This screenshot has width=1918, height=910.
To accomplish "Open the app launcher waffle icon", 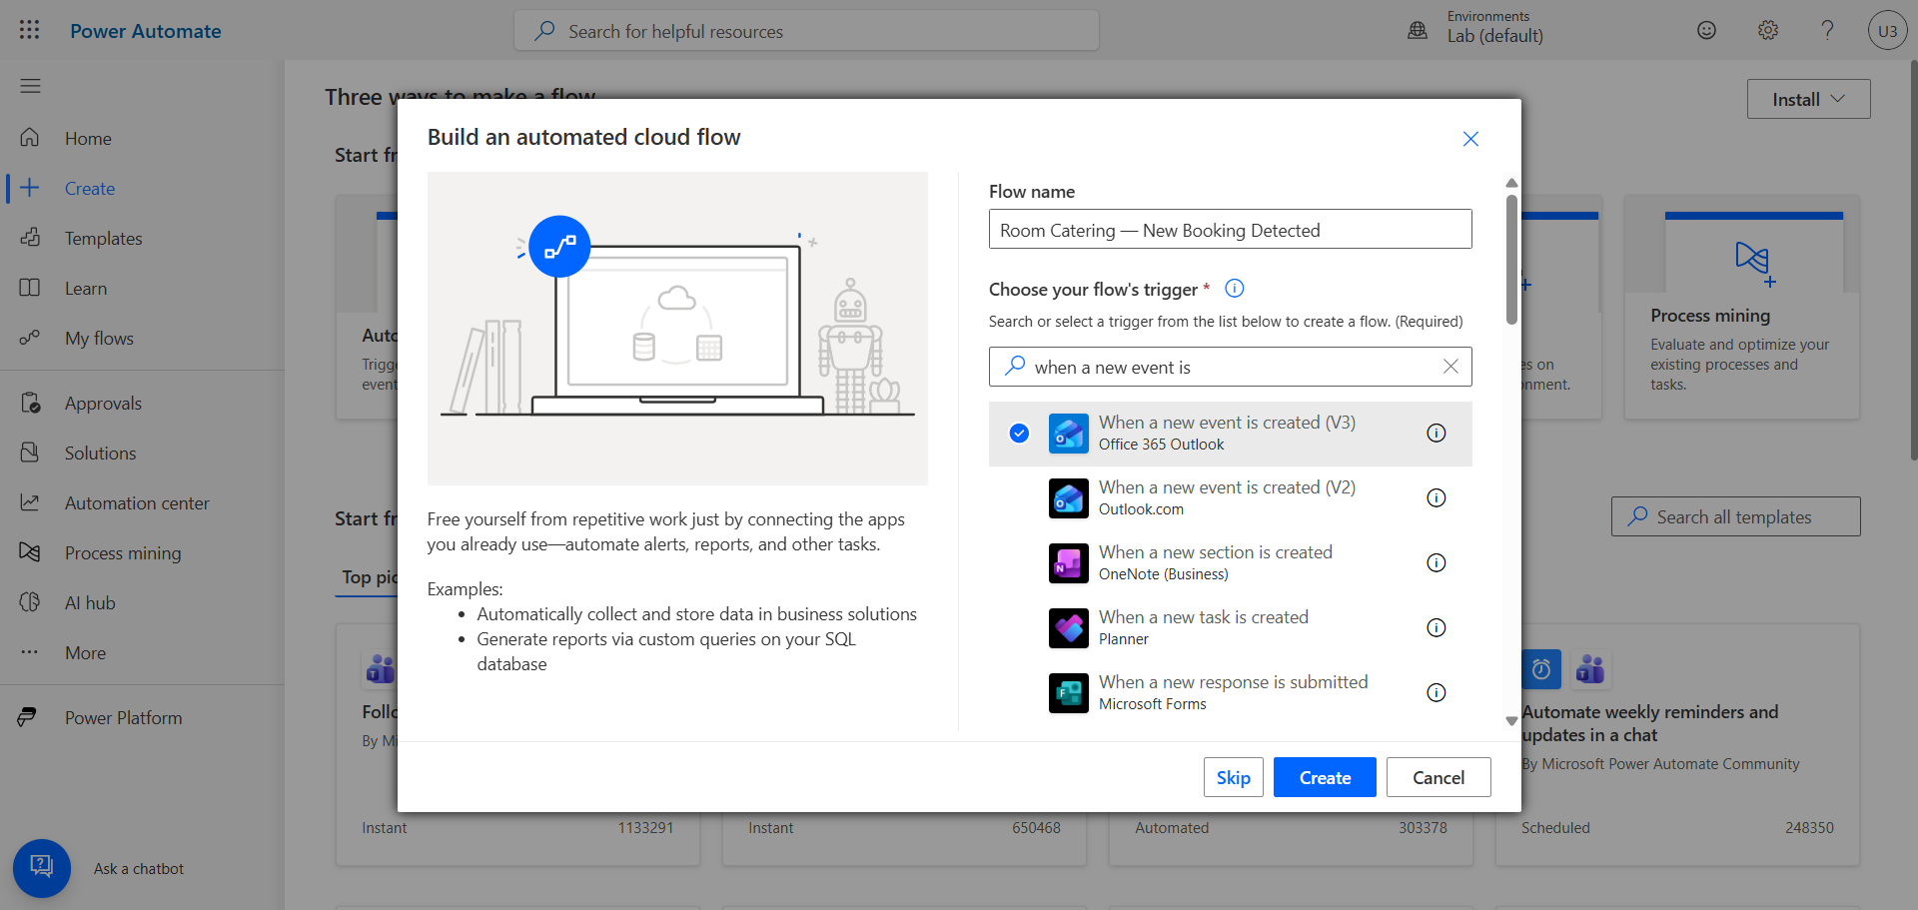I will coord(30,30).
